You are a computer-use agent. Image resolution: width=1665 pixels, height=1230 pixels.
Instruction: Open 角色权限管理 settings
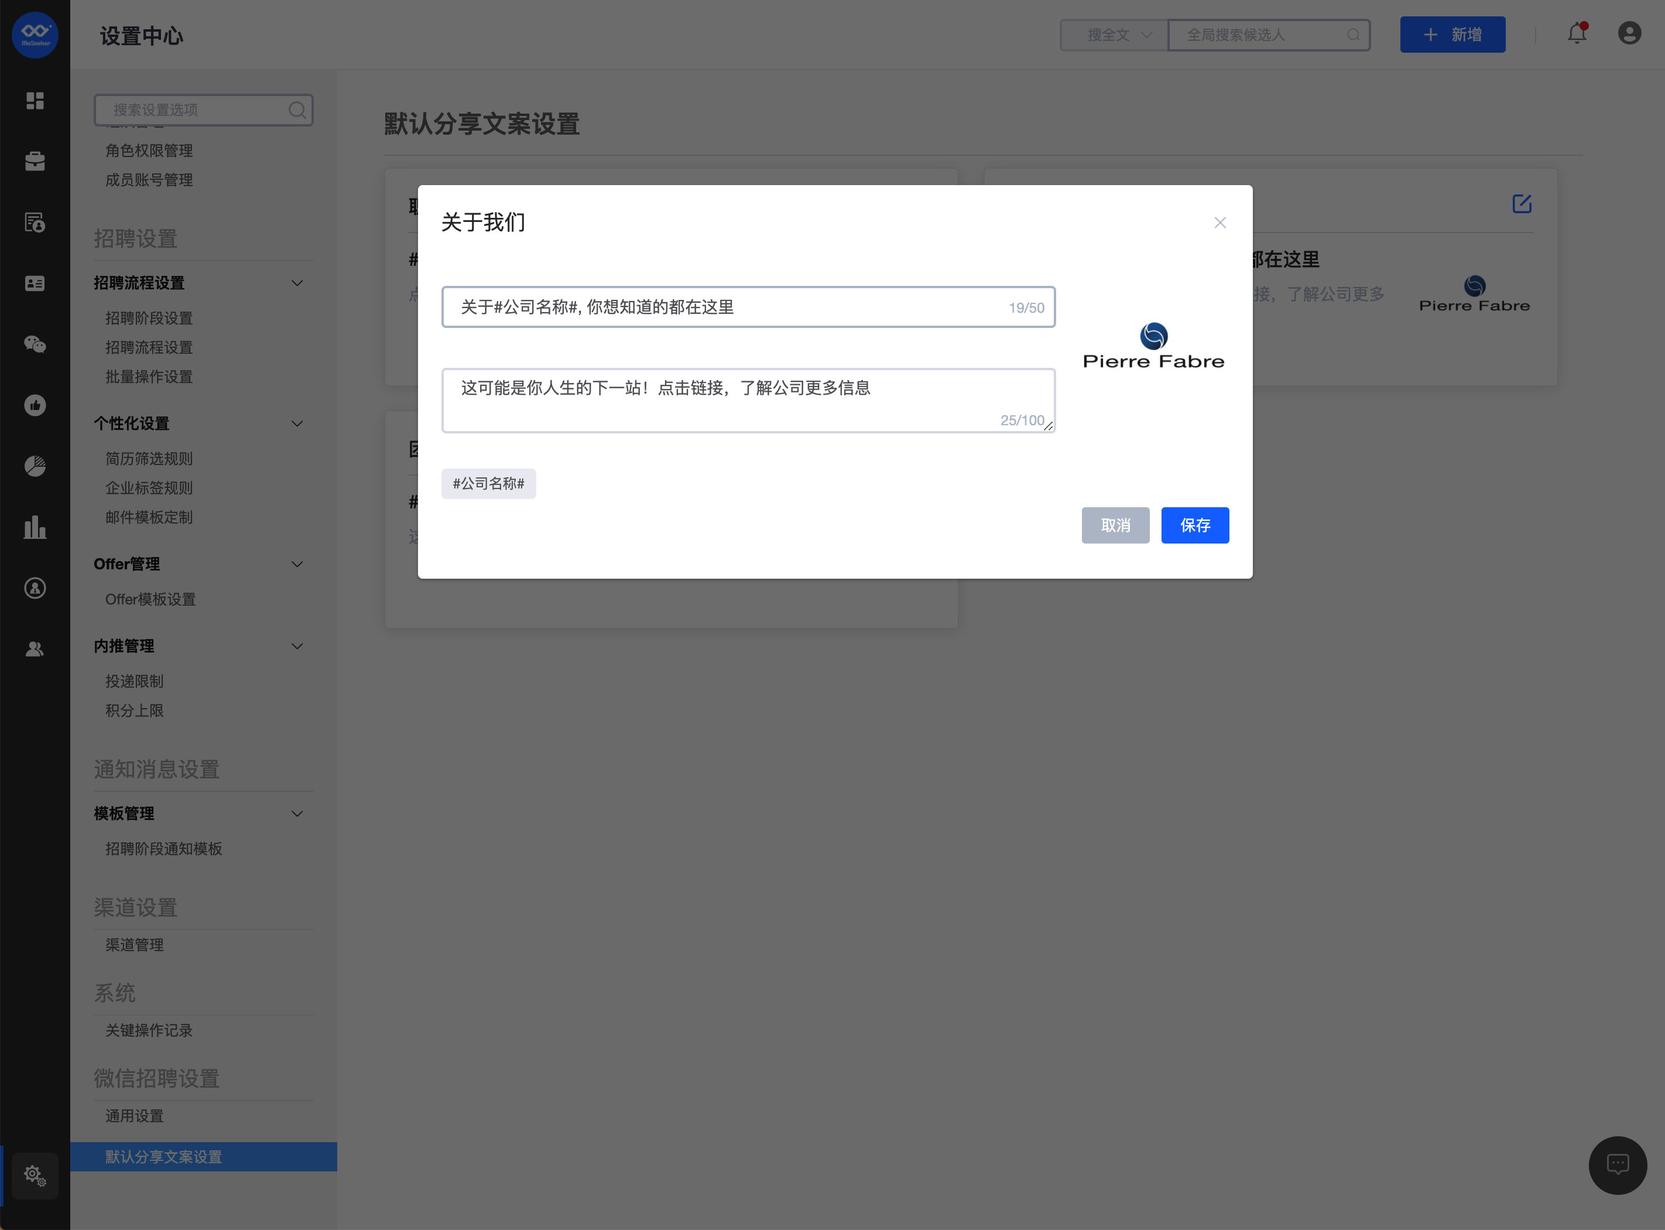pos(149,151)
